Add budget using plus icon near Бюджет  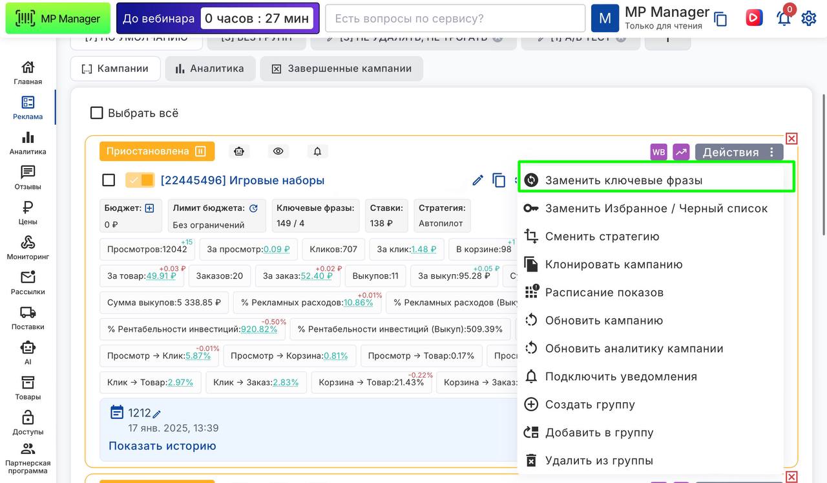(149, 208)
